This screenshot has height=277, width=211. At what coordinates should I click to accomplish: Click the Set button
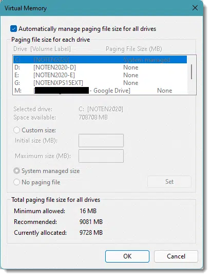pyautogui.click(x=169, y=182)
